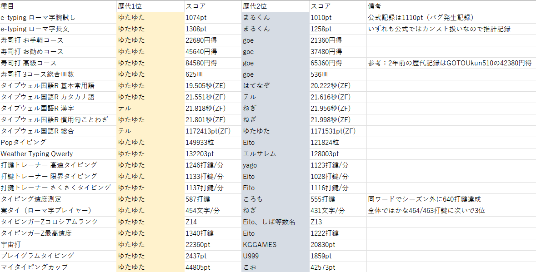Screen dimensions: 536x272
Task: Select the 84580円得 cell
Action: pos(213,63)
